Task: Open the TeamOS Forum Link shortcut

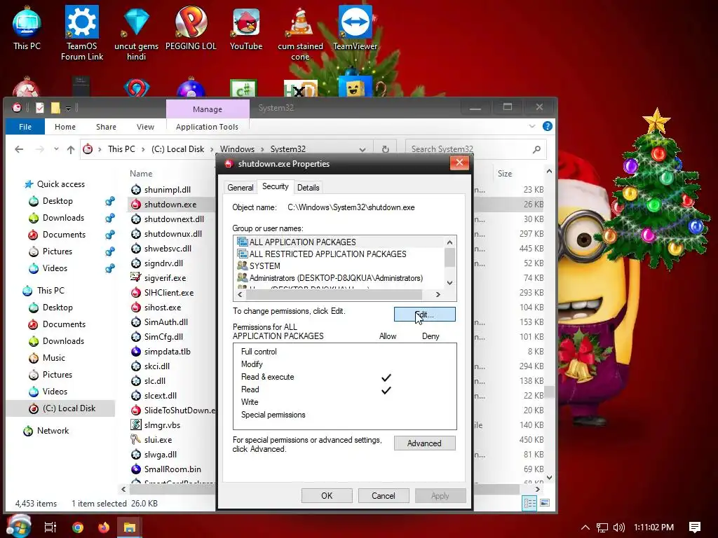Action: (81, 33)
